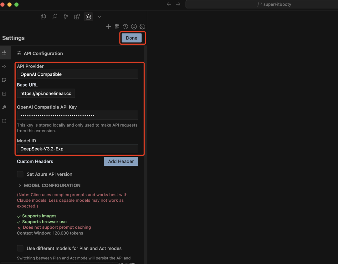Enable Set Azure API version checkbox
This screenshot has height=264, width=338.
click(x=20, y=174)
